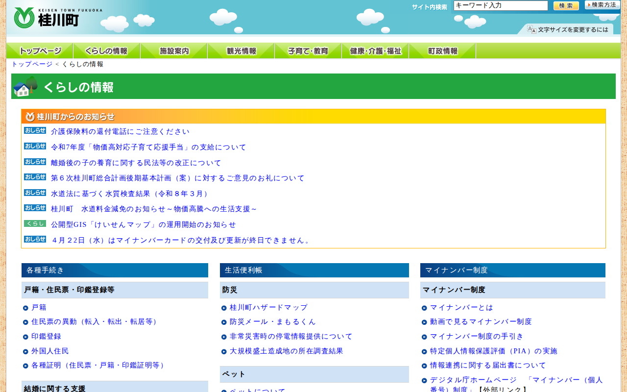Open the 施設案内 navigation tab
Viewport: 627px width, 392px height.
pyautogui.click(x=174, y=51)
